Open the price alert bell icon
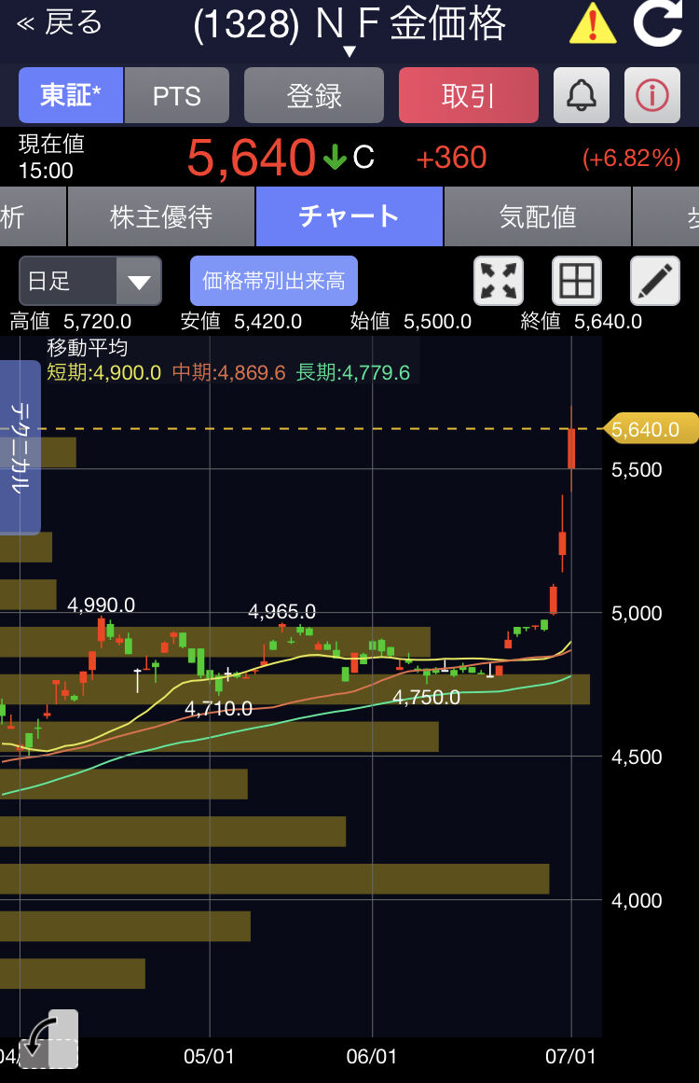The image size is (699, 1083). (582, 95)
